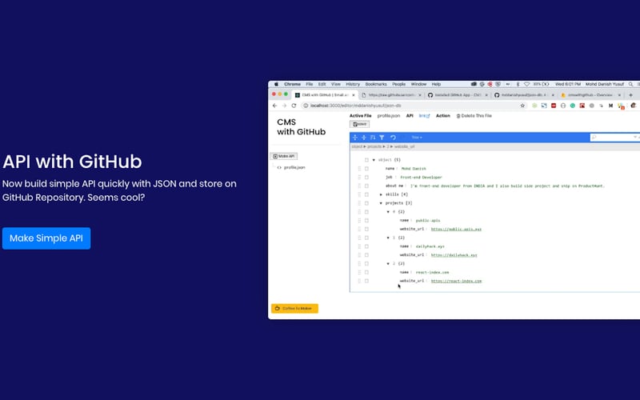
Task: Click the Mohd Danish name value
Action: coord(414,169)
